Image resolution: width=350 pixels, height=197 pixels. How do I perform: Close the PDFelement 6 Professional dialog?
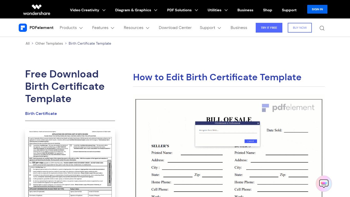coord(258,123)
